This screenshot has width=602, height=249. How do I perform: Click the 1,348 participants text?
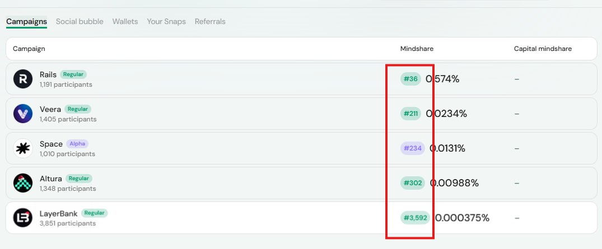[x=68, y=189]
